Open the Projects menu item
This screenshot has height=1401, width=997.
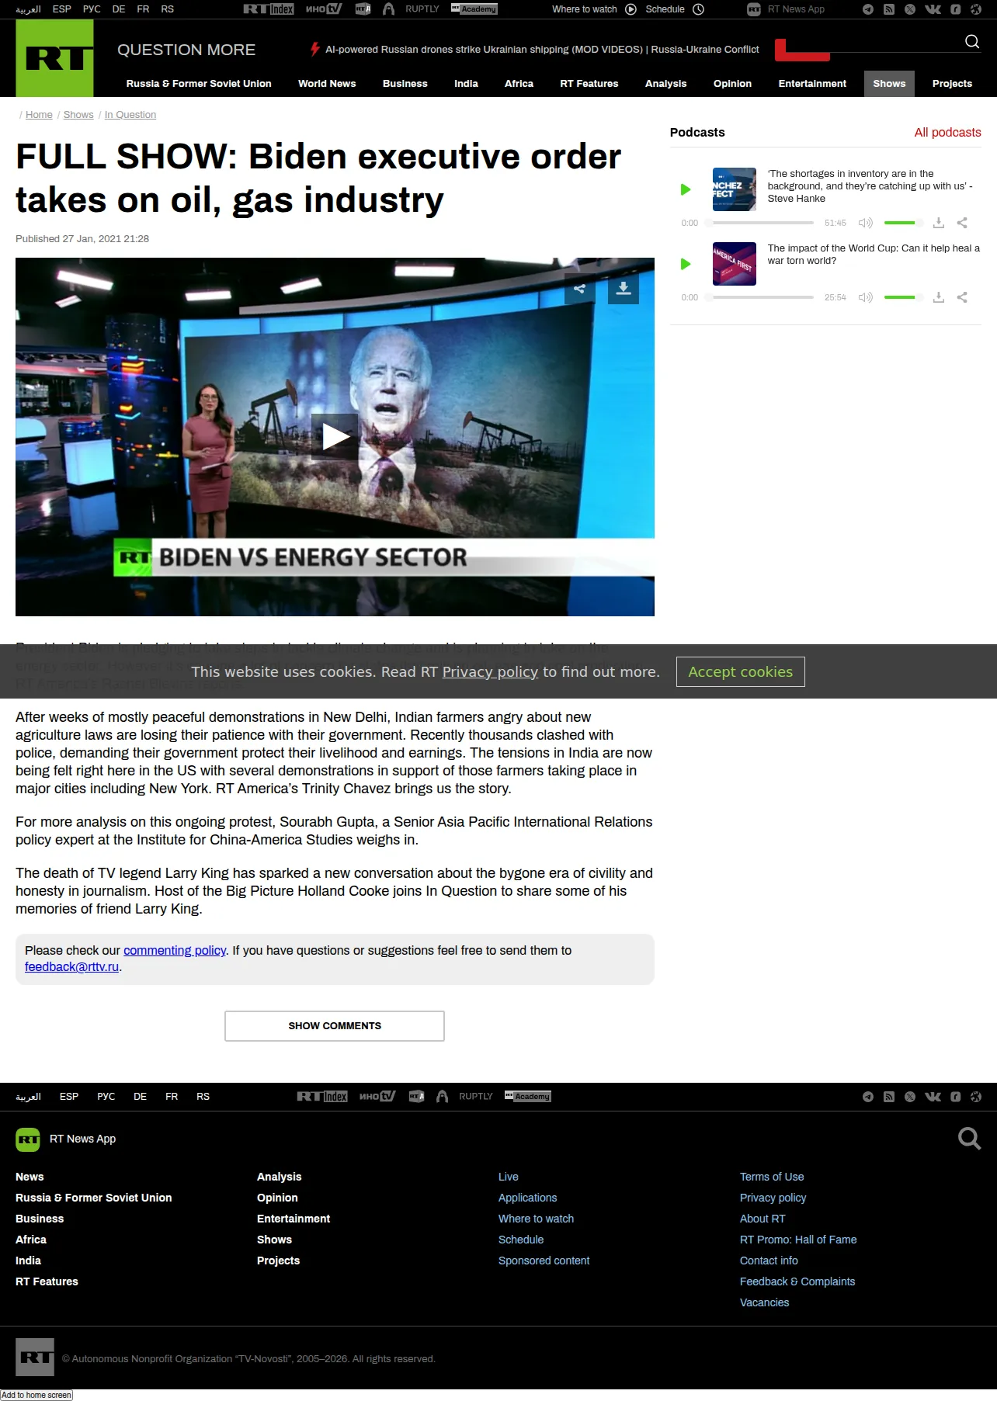point(952,84)
